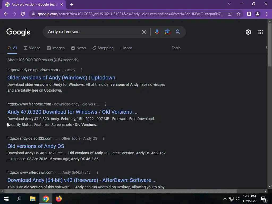Share this page from the address bar

coord(230,14)
